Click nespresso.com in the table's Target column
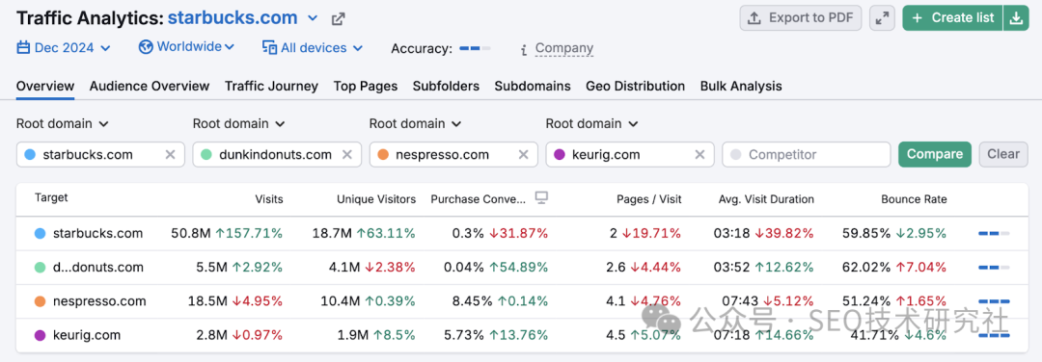The width and height of the screenshot is (1042, 362). [99, 301]
